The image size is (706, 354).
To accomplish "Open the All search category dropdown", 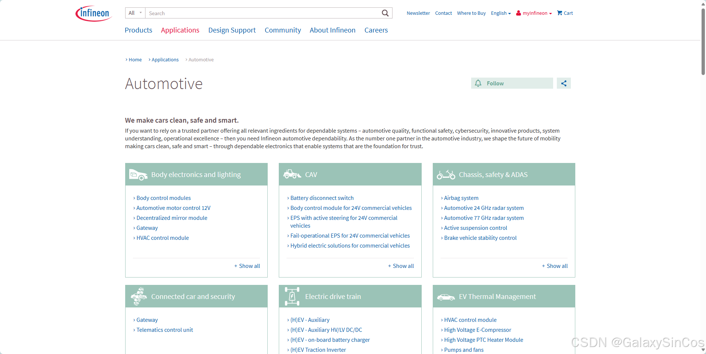I will (135, 13).
